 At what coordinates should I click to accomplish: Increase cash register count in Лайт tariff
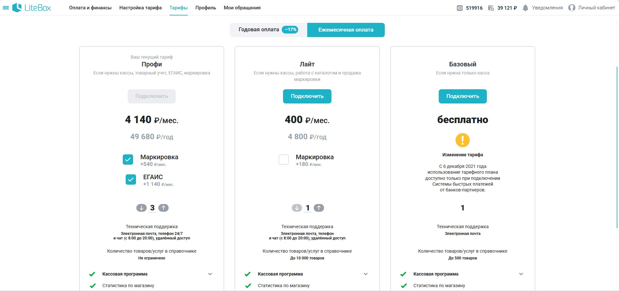319,208
